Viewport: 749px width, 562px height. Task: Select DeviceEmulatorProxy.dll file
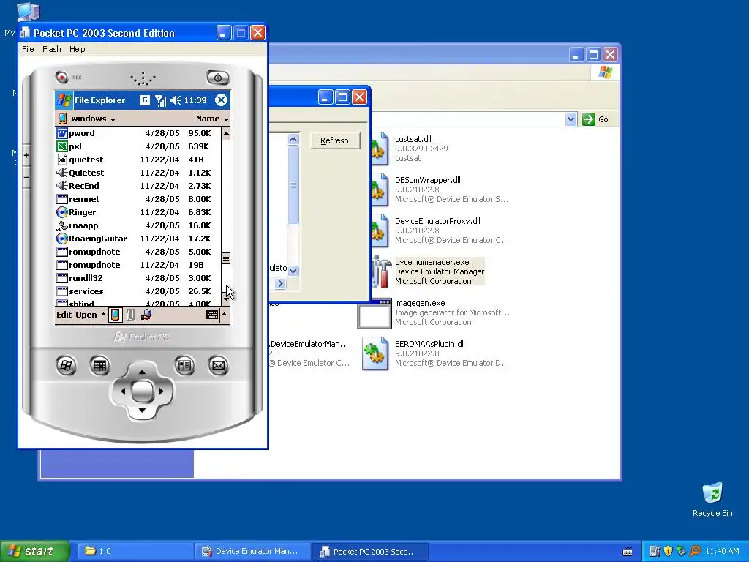click(x=437, y=231)
